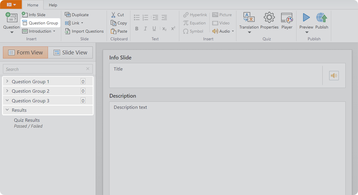
Task: Open the Player settings icon
Action: [287, 18]
